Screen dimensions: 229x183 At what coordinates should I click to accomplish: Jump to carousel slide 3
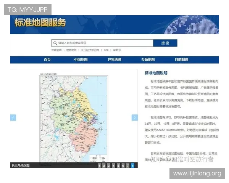pos(109,165)
